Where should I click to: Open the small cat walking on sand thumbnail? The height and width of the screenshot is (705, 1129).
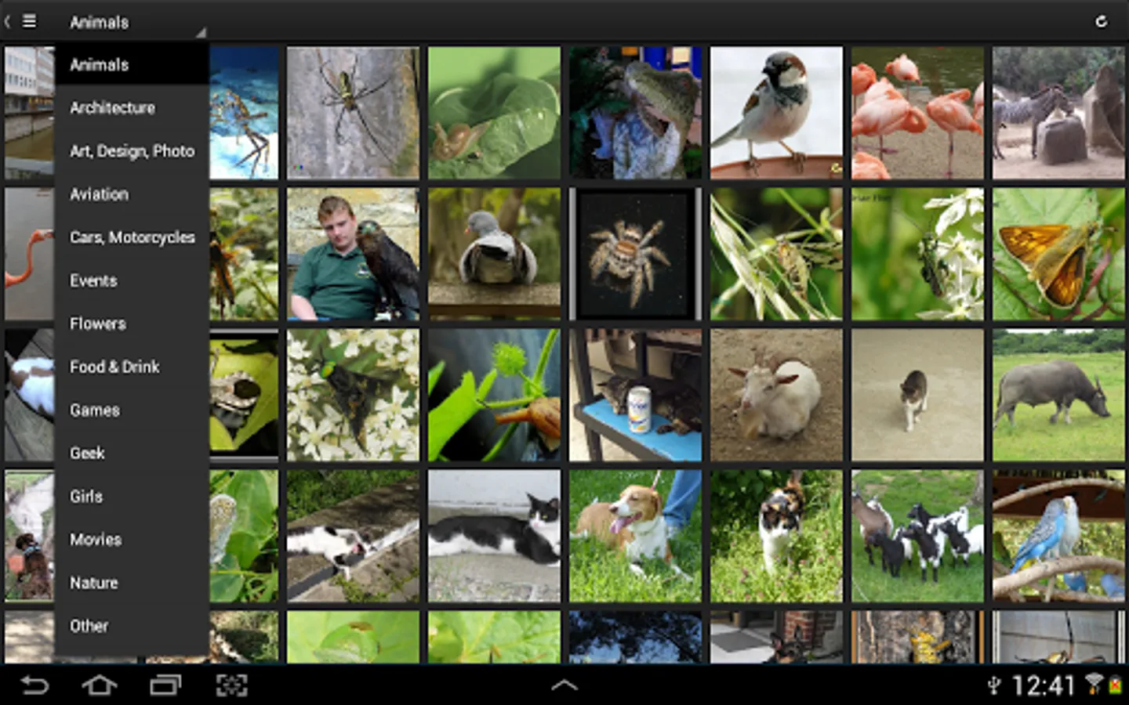917,395
